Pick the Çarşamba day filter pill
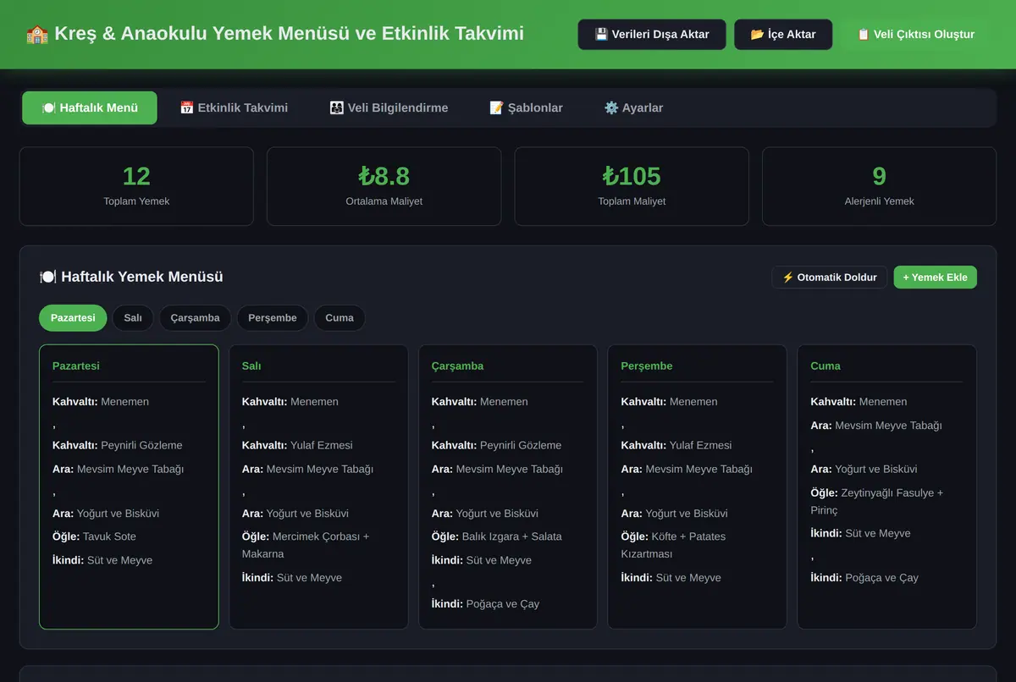1016x682 pixels. click(x=195, y=317)
